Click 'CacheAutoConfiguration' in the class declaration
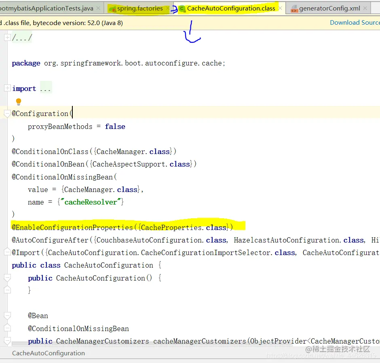 pos(109,265)
